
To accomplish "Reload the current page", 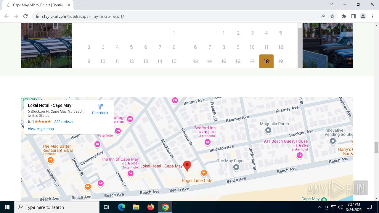I will coord(25,16).
